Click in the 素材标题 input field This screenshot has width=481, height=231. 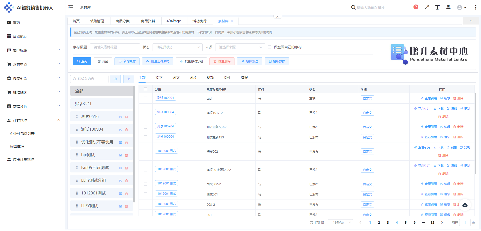[x=115, y=47]
